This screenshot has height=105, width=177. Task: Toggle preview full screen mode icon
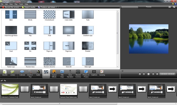pos(170,7)
